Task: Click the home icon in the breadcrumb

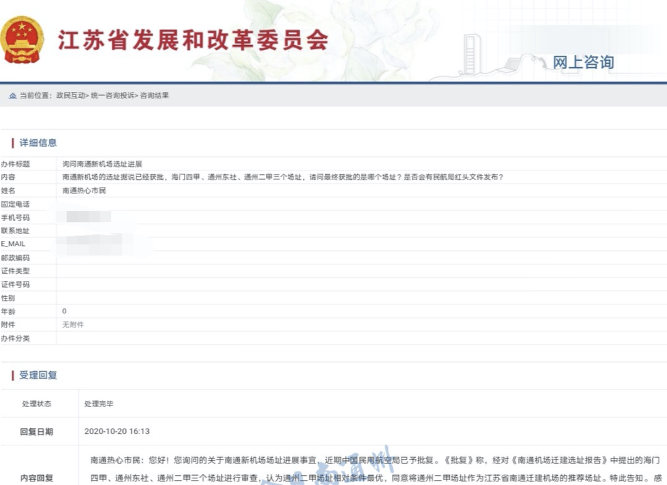Action: click(12, 96)
